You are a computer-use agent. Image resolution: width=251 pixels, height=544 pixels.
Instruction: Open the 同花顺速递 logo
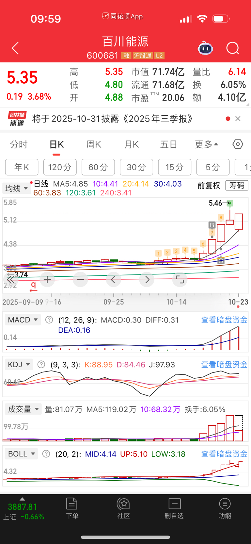click(x=17, y=119)
